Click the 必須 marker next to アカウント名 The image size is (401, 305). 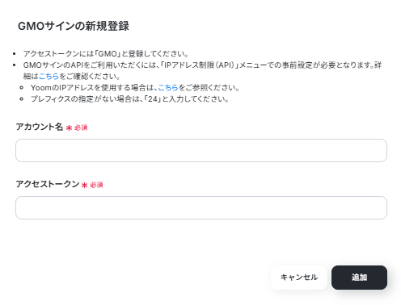point(81,127)
